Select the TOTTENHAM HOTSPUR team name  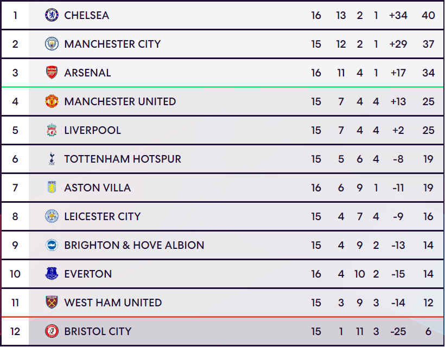(x=123, y=159)
